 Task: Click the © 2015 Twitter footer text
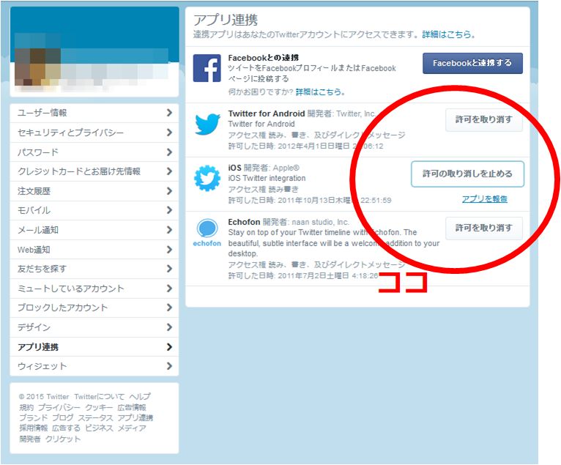44,397
